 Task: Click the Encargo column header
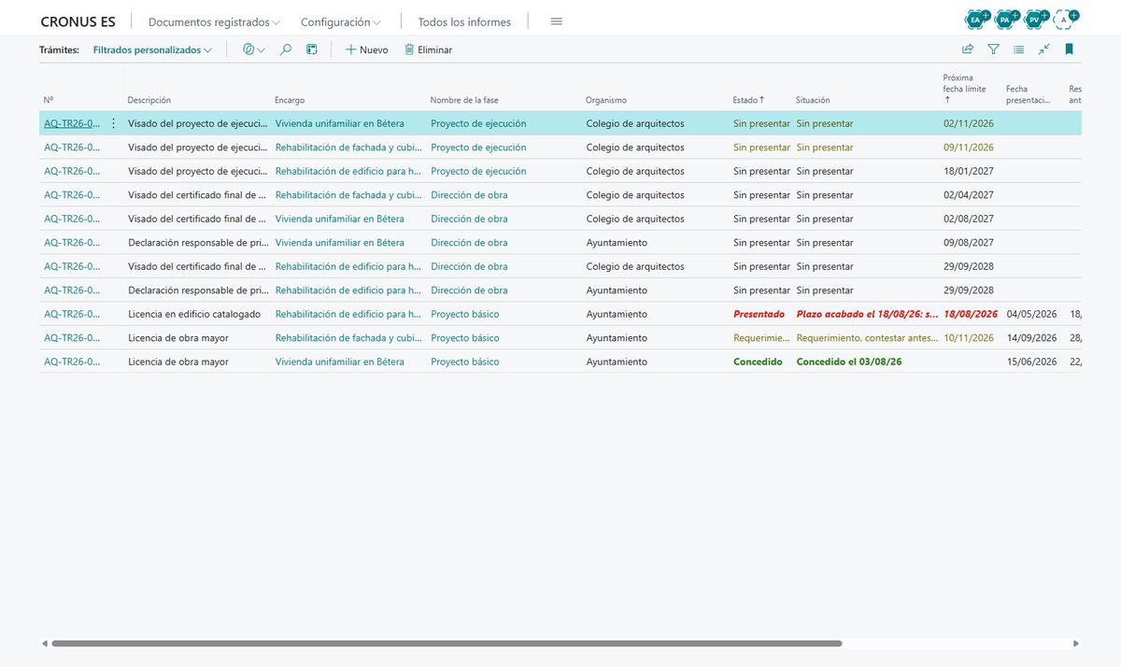click(x=290, y=100)
